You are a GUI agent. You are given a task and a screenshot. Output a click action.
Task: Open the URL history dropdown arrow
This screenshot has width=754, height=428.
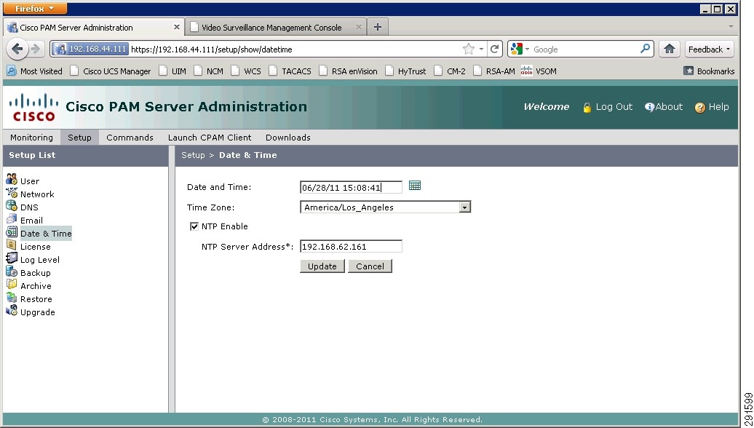[481, 49]
